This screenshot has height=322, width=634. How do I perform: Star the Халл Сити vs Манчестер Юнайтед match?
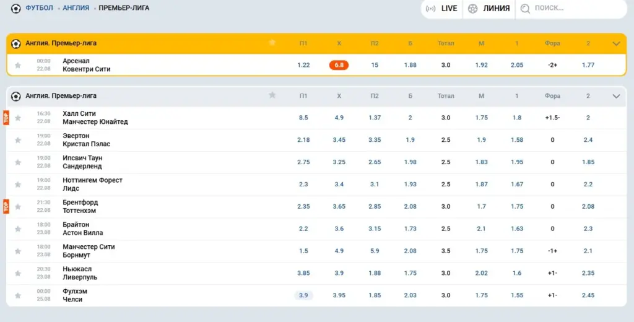pos(18,118)
